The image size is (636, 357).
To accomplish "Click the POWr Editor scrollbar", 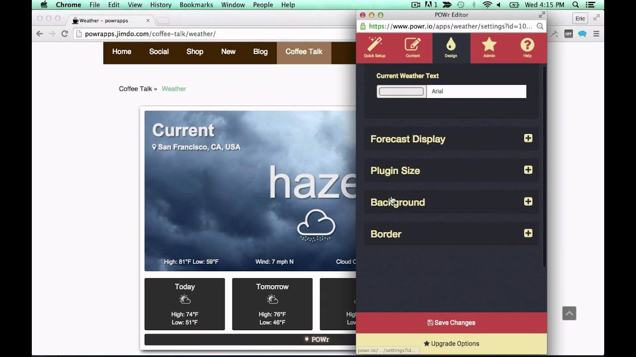I will 544,166.
